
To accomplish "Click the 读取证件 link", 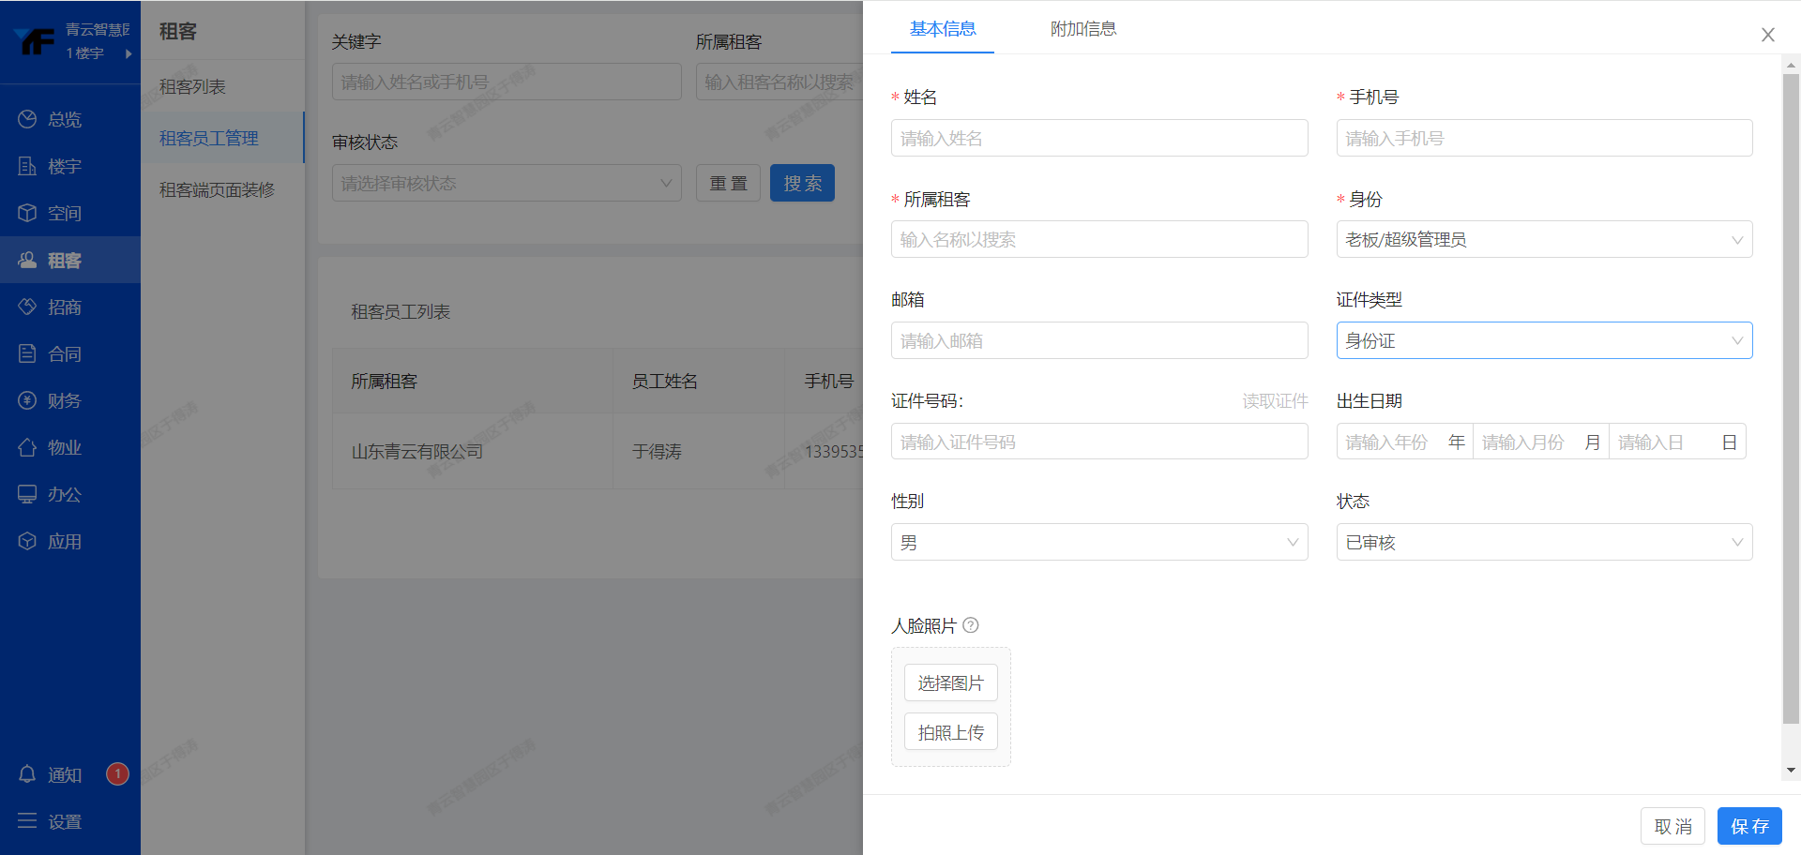I will pos(1275,401).
